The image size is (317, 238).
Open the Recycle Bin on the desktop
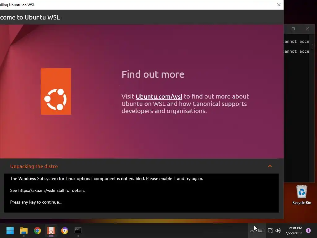click(x=302, y=195)
